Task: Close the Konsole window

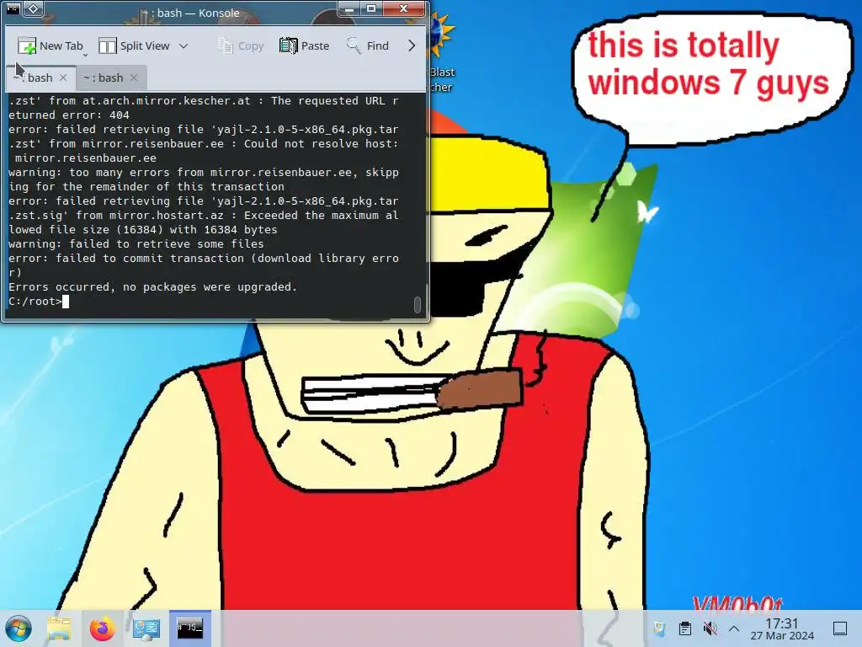Action: pos(403,8)
